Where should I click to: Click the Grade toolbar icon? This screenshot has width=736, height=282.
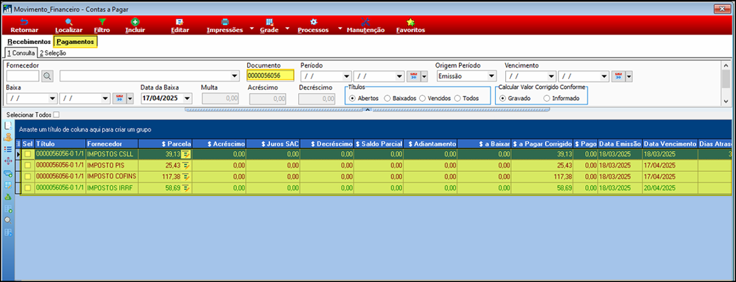click(x=269, y=22)
